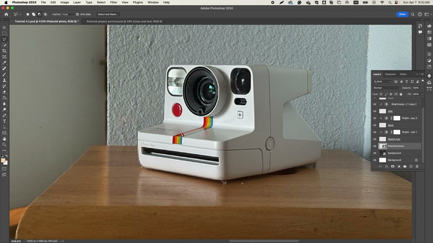Select the Eraser tool

click(4, 92)
